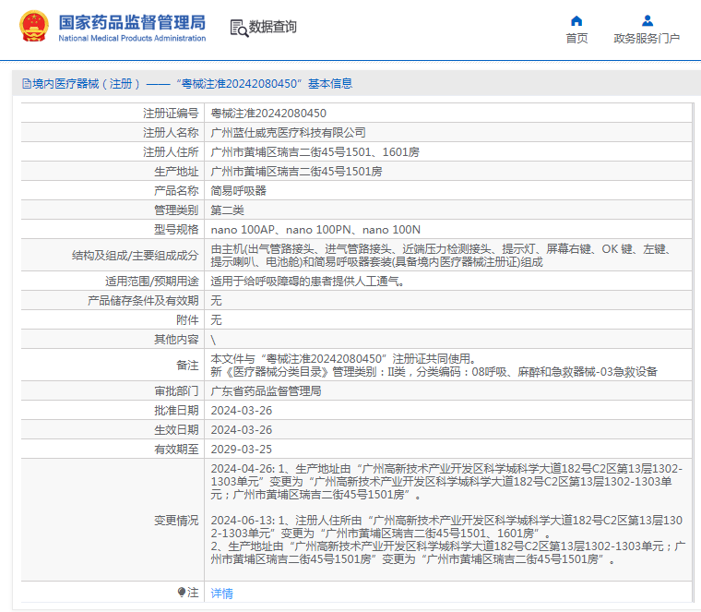Select model spec nano 100AP、nano 100PN、nano 100N

click(315, 230)
